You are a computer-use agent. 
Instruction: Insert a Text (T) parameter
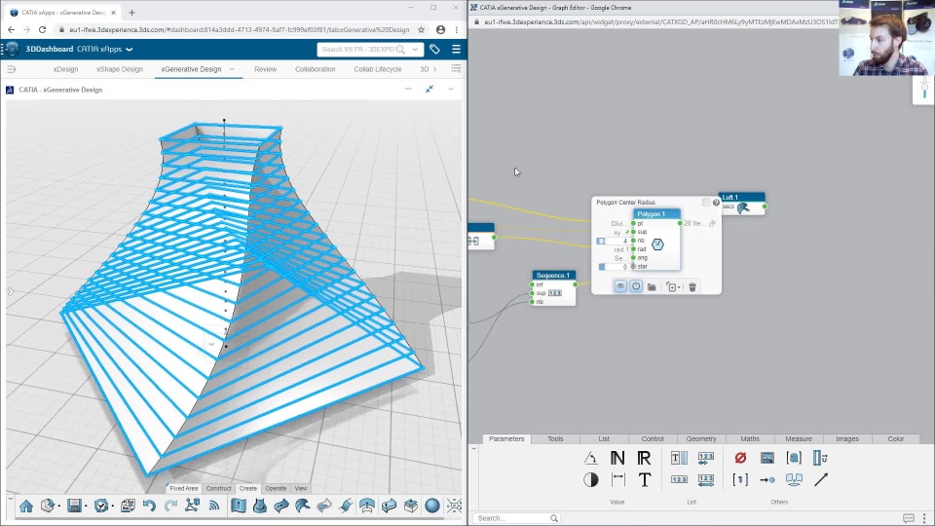645,479
